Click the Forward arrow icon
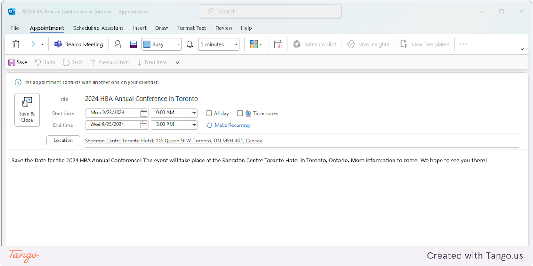The height and width of the screenshot is (266, 533). [31, 44]
